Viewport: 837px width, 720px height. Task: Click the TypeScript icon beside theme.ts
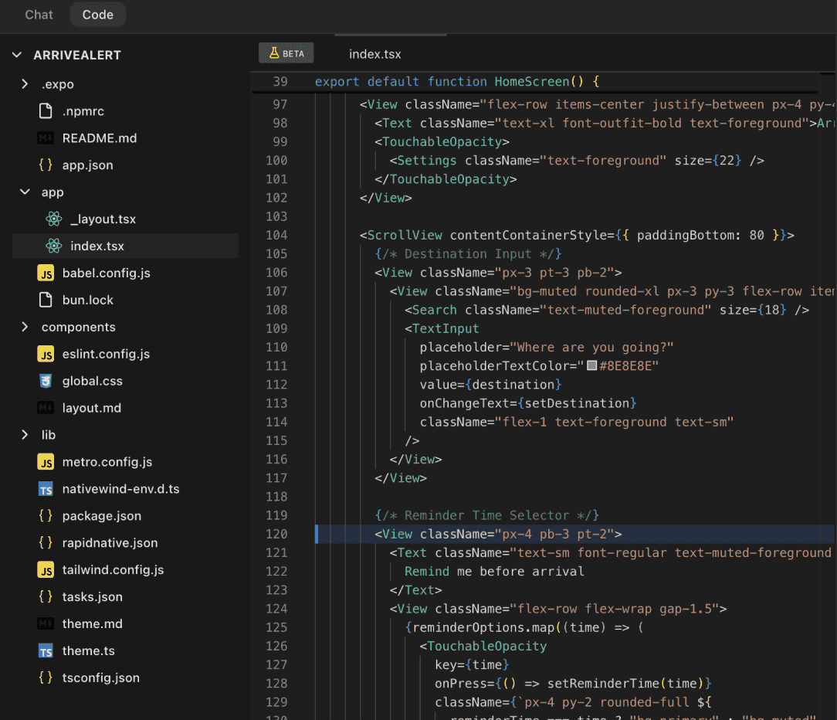(46, 650)
